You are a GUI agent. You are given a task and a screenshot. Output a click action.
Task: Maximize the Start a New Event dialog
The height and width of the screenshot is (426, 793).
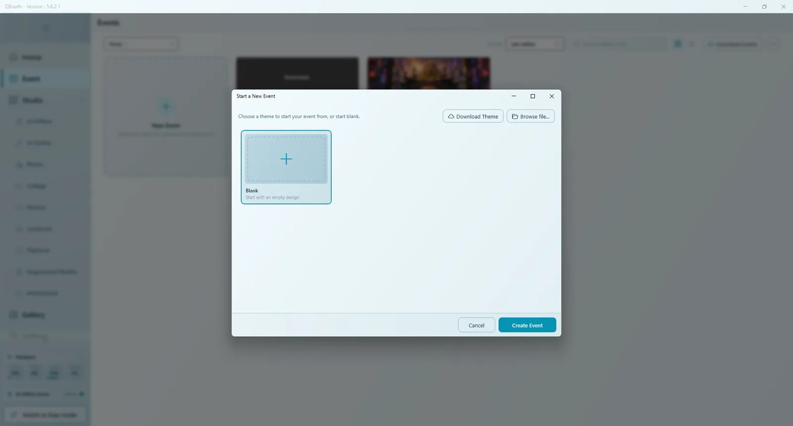click(533, 96)
